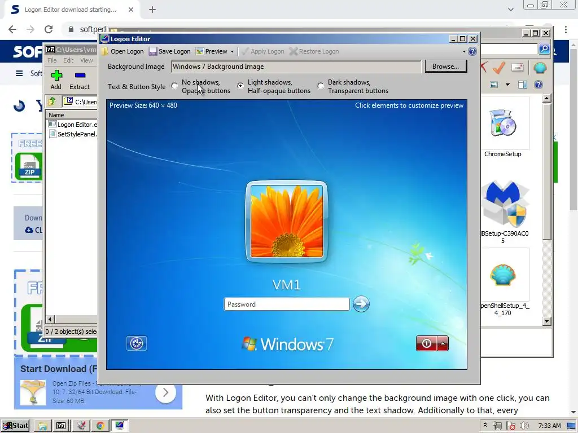The height and width of the screenshot is (433, 578).
Task: Expand the view mode dropdown arrow
Action: tap(507, 85)
